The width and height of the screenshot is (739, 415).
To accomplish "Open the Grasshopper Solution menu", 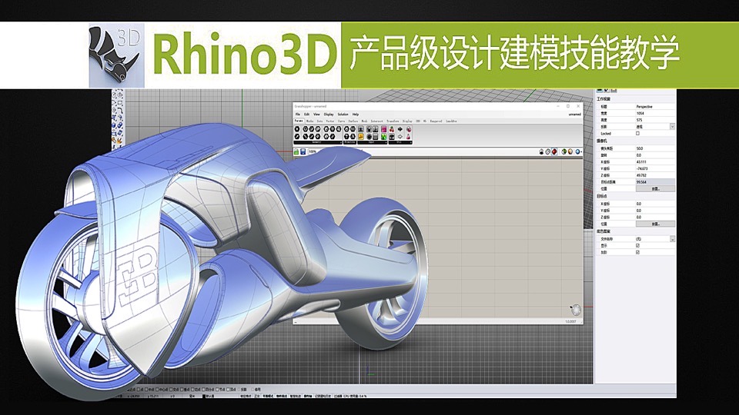I will (343, 115).
